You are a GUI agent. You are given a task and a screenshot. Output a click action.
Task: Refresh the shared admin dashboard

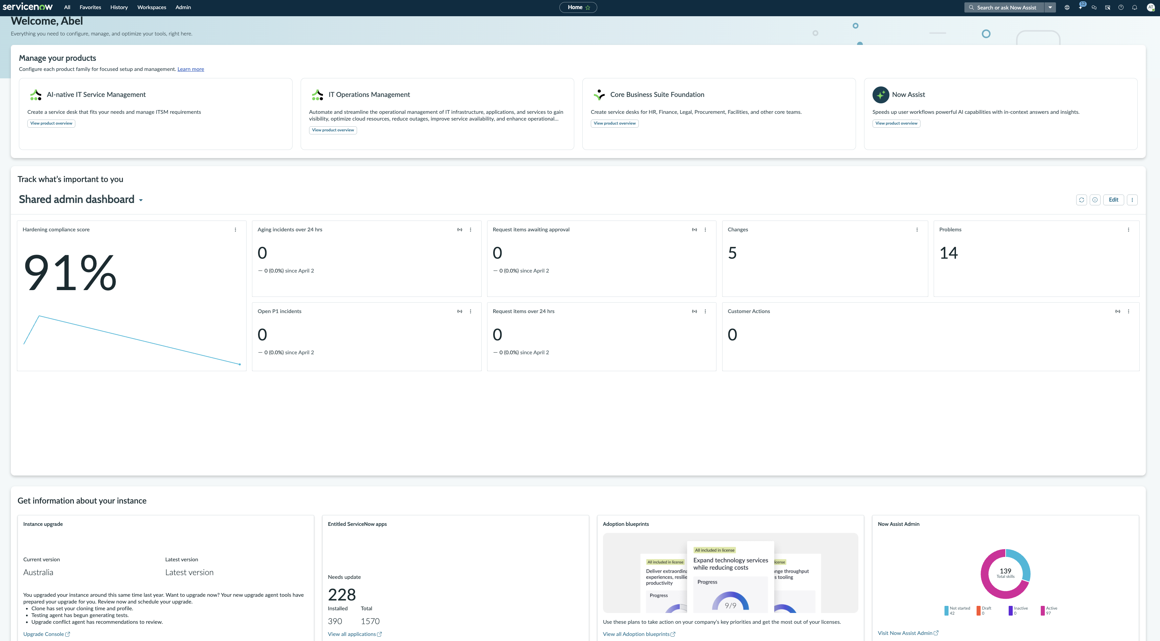click(1081, 200)
